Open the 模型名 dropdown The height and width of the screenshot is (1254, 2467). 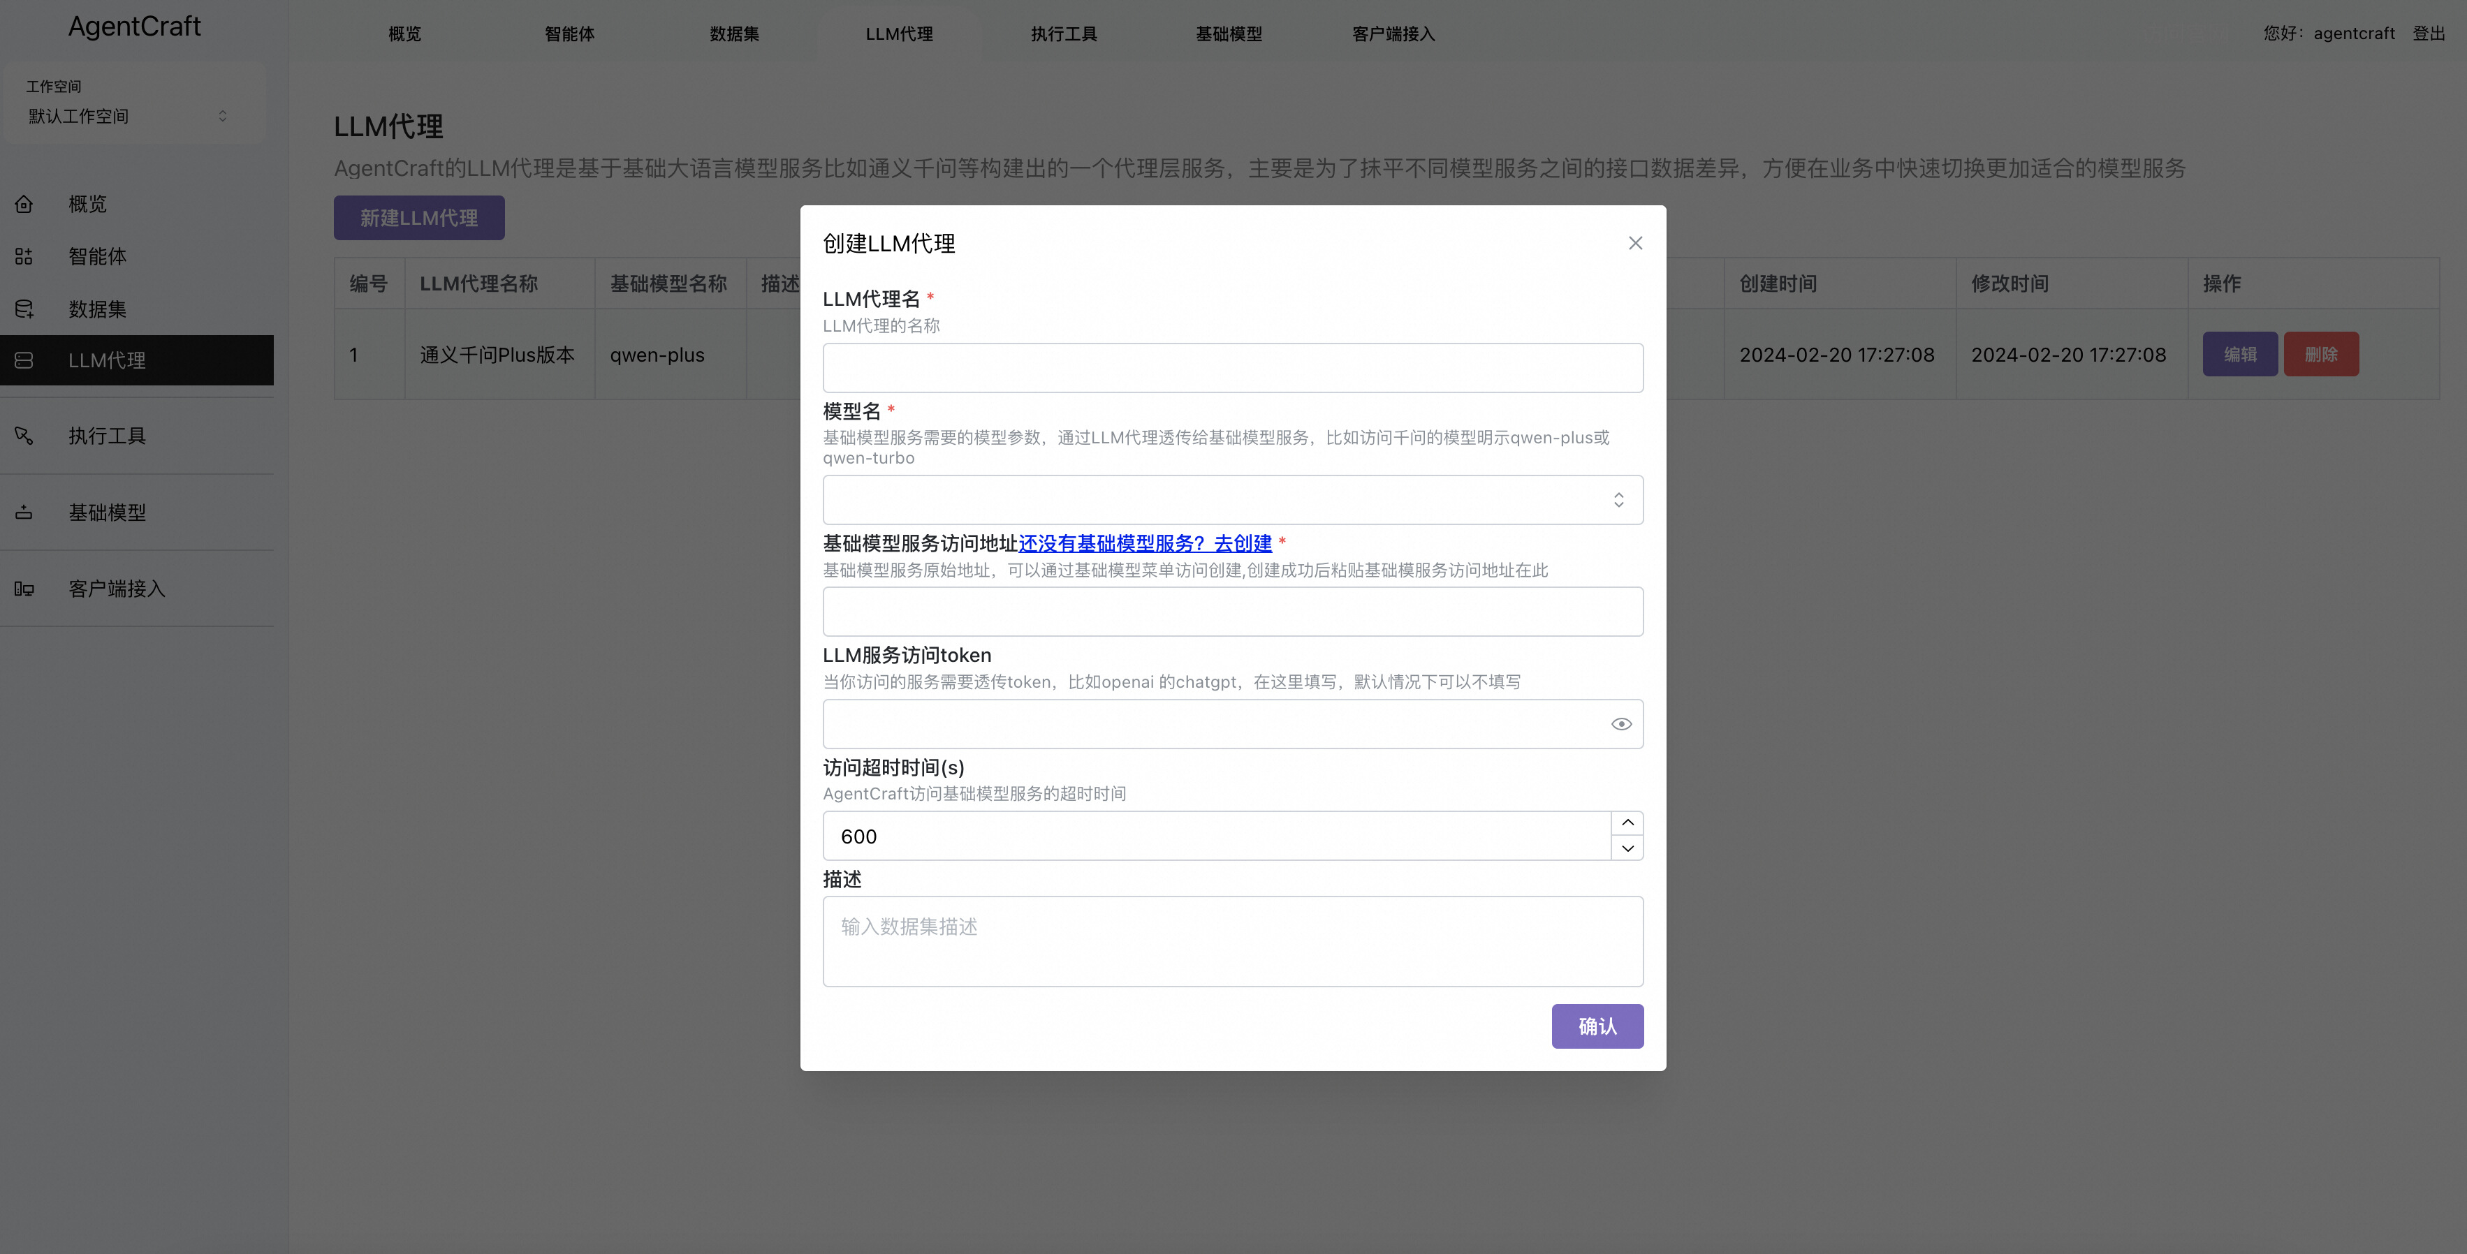point(1233,500)
